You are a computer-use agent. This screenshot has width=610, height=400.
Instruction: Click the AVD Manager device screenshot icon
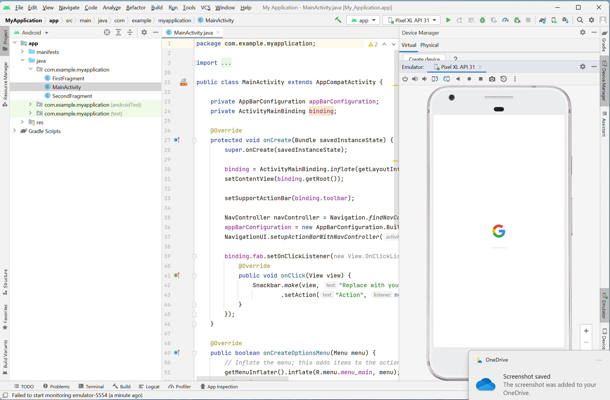(492, 79)
